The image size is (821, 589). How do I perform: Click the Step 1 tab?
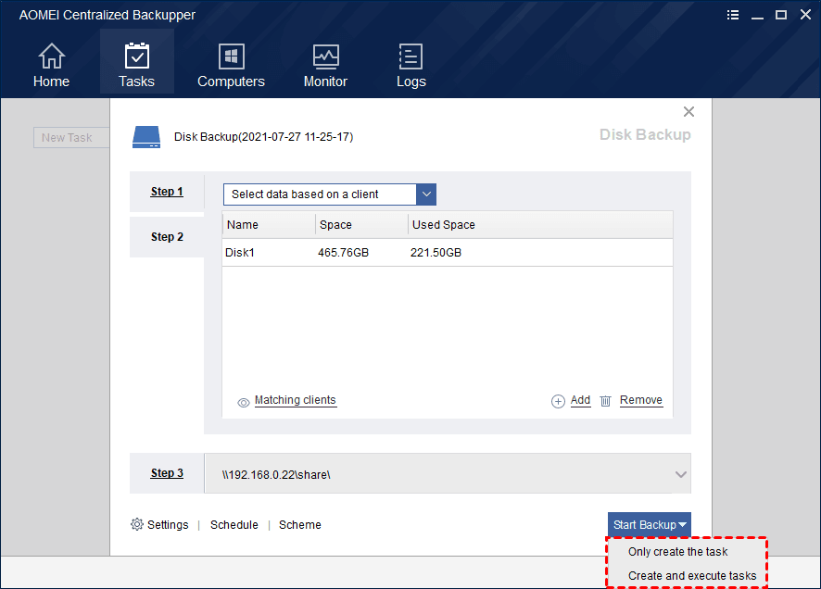point(167,192)
